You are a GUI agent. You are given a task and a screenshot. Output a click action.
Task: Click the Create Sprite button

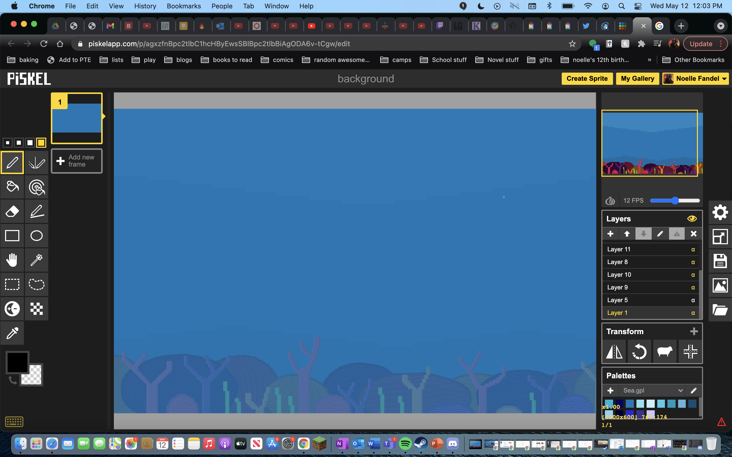pyautogui.click(x=587, y=79)
